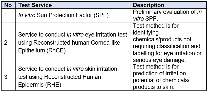Select the eye irritation test service cell
208x92 pixels.
point(73,43)
